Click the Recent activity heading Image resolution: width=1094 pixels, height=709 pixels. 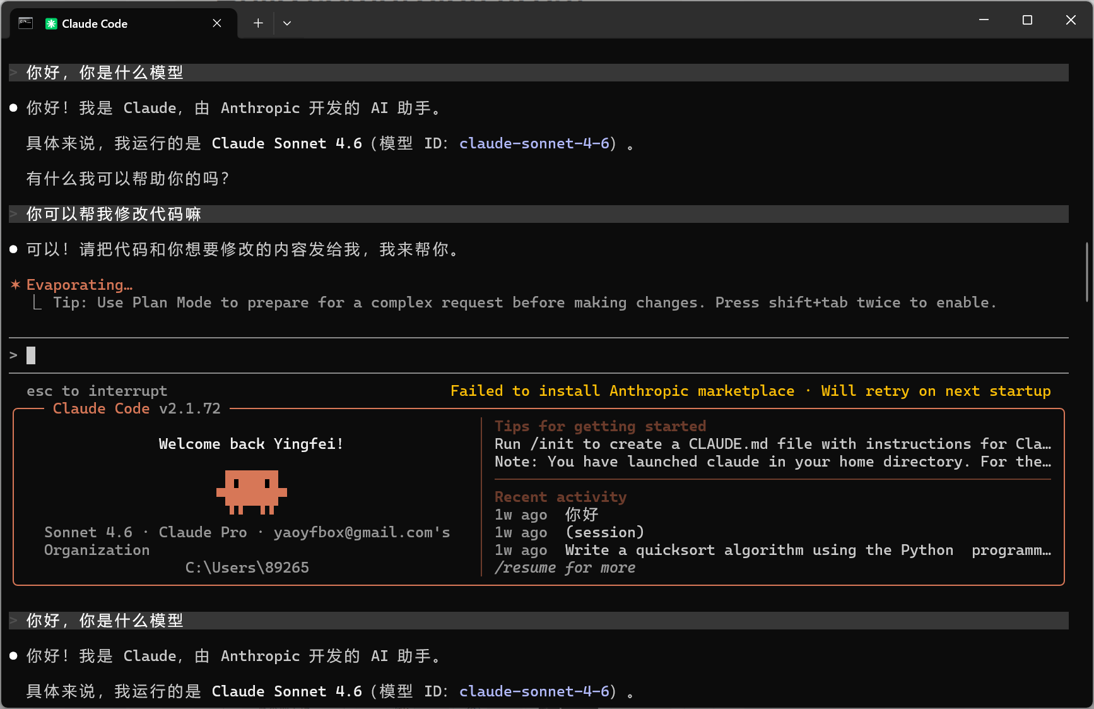point(560,497)
